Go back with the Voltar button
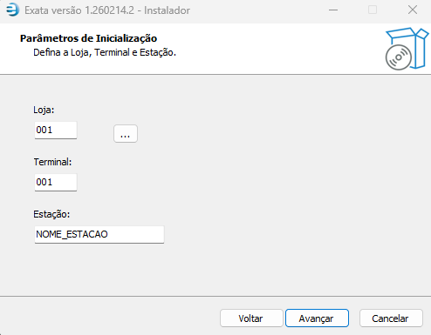The width and height of the screenshot is (431, 335). (251, 318)
